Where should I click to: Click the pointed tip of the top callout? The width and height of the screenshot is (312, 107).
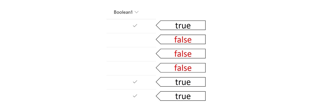coord(157,25)
